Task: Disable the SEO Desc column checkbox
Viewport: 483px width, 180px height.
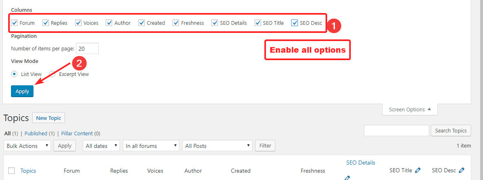Action: [295, 23]
